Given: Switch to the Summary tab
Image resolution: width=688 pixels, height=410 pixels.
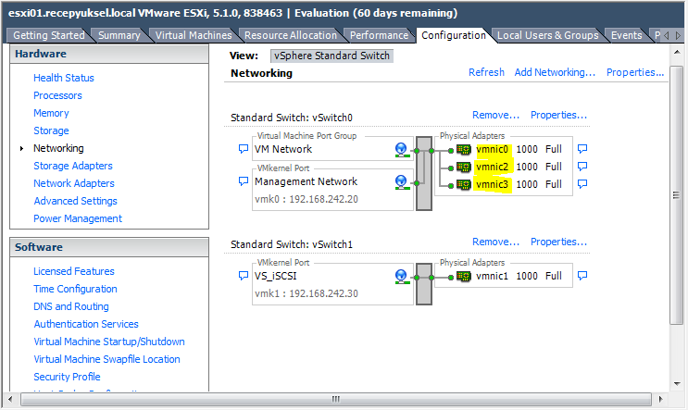Looking at the screenshot, I should [119, 35].
